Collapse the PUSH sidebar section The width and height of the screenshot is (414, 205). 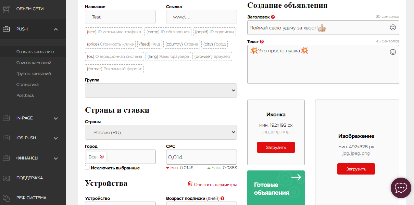click(56, 29)
